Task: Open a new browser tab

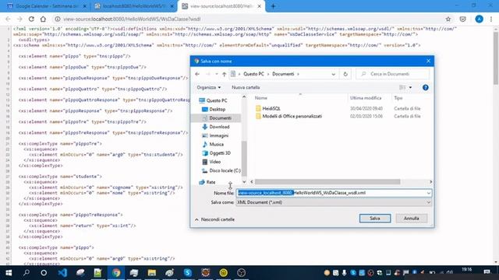Action: point(273,6)
